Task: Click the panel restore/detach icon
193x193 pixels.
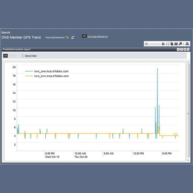Action: pyautogui.click(x=181, y=50)
